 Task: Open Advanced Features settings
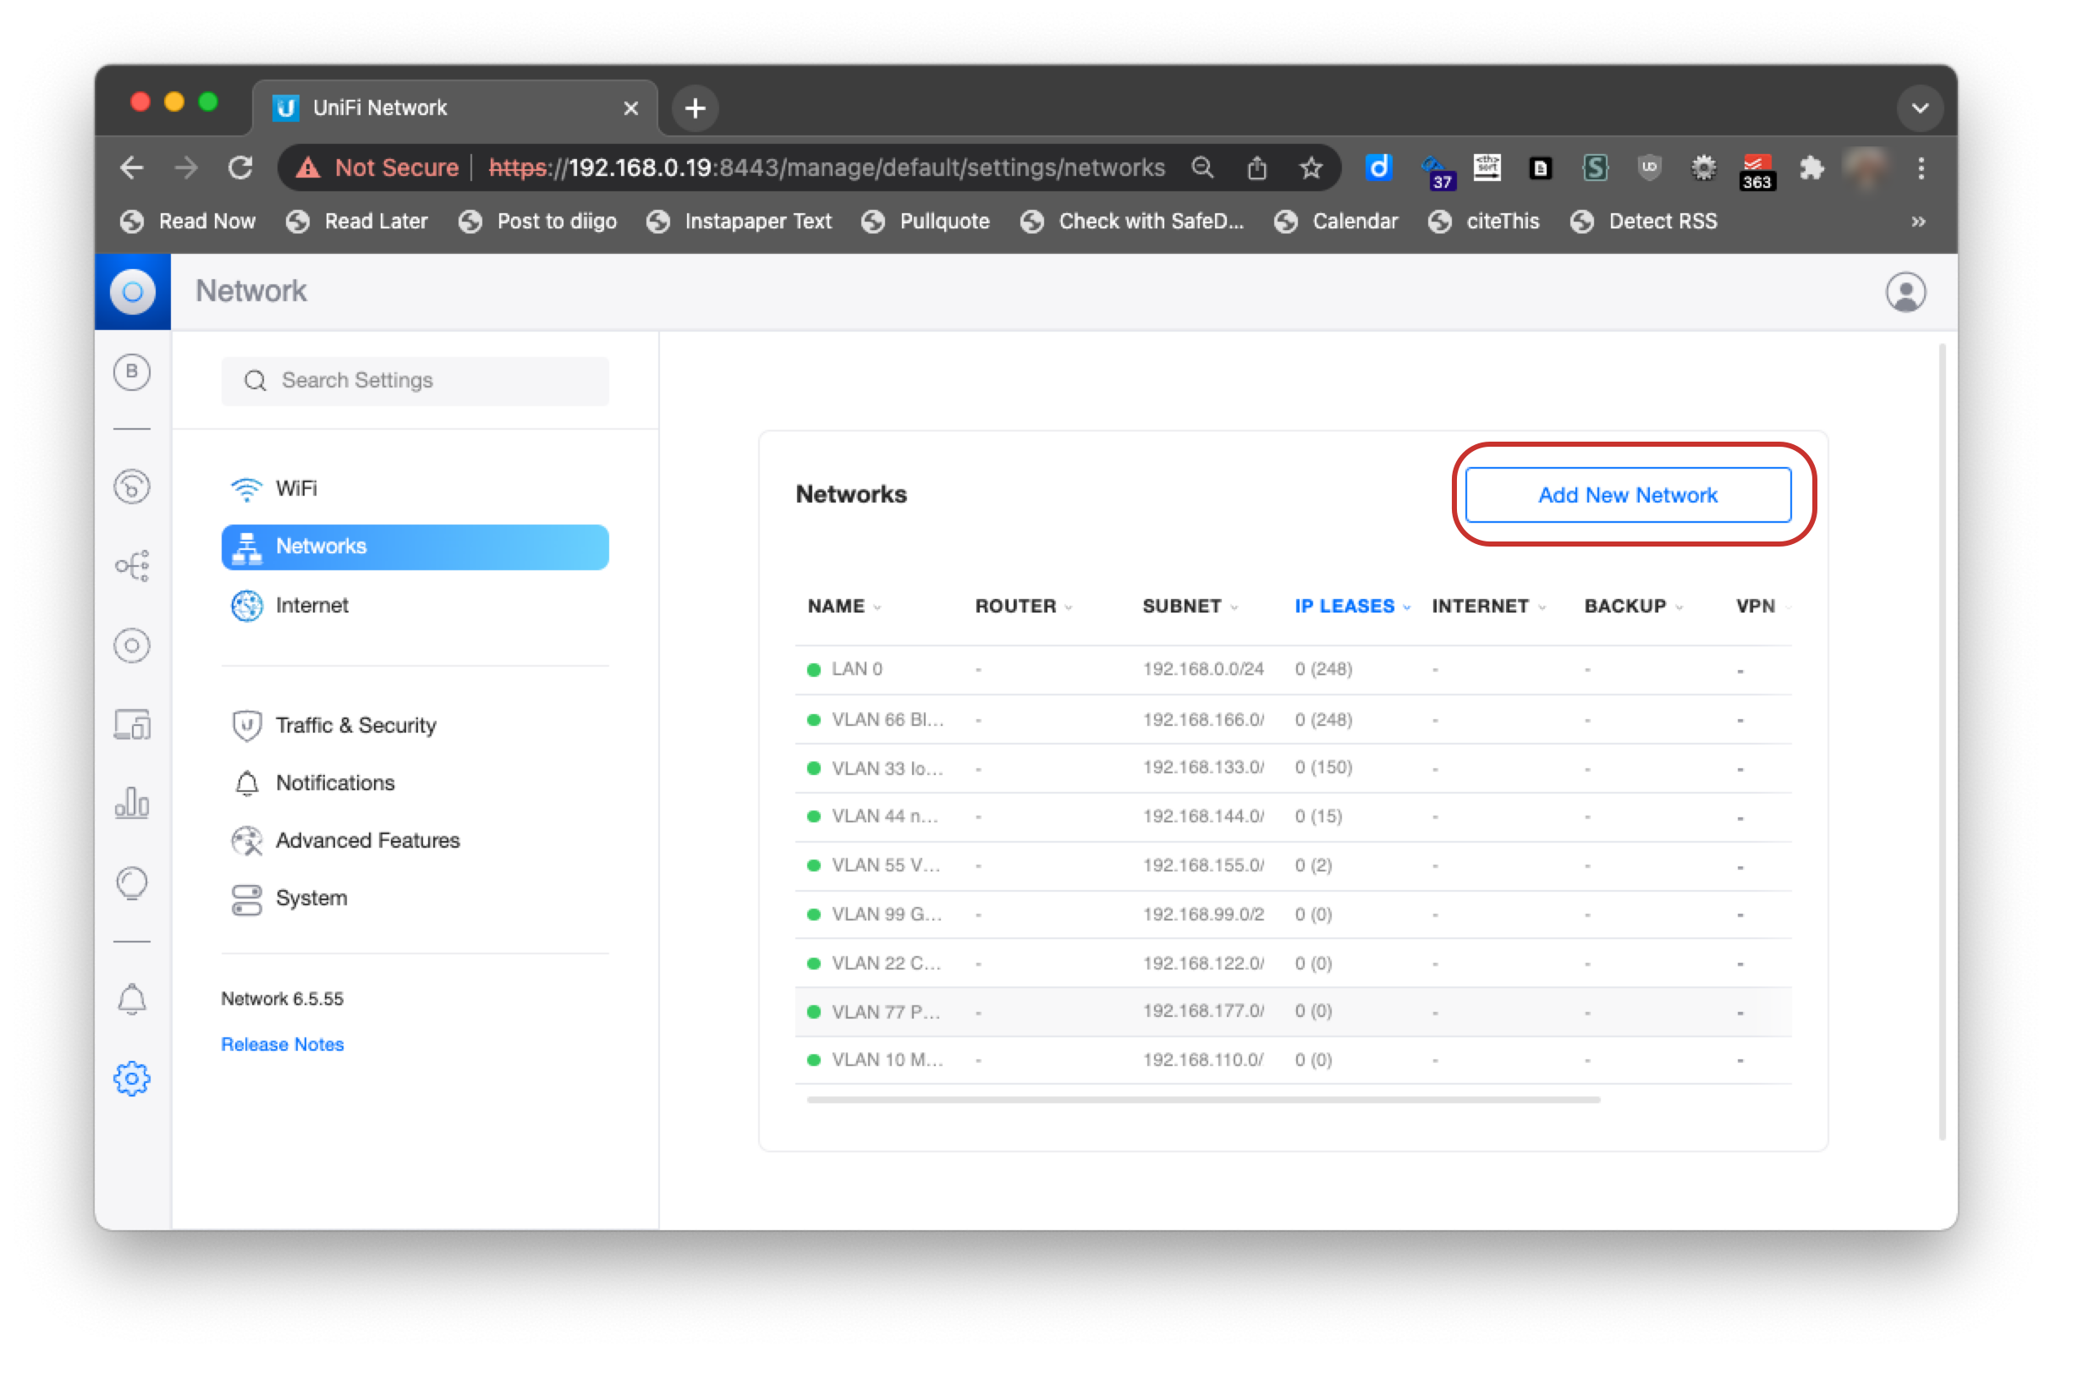415,840
